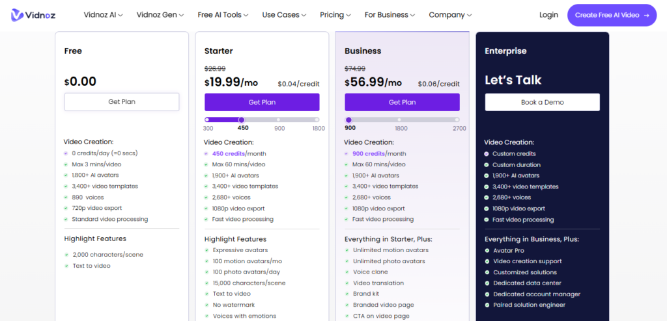Click the check icon beside 'Branded video page'
Image resolution: width=667 pixels, height=321 pixels.
point(347,305)
